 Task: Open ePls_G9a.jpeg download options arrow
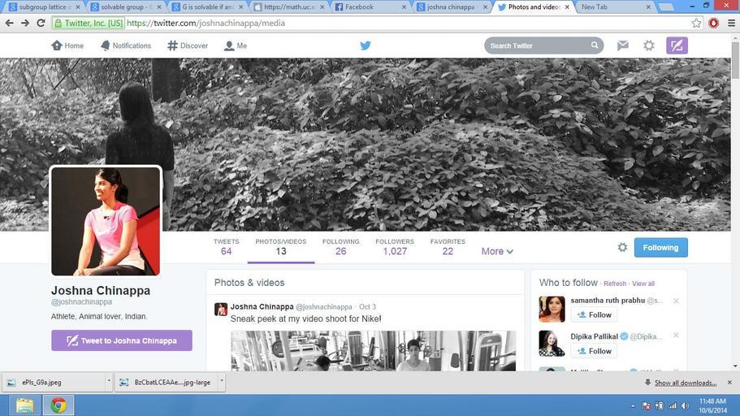pos(108,382)
